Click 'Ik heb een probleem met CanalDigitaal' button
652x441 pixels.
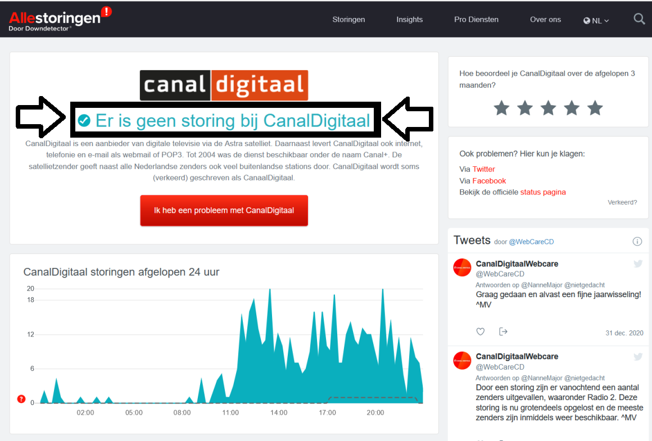coord(224,210)
